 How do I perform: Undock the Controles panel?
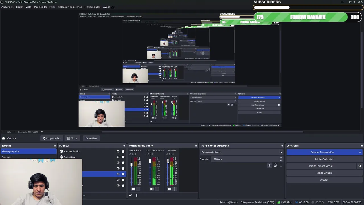point(361,145)
